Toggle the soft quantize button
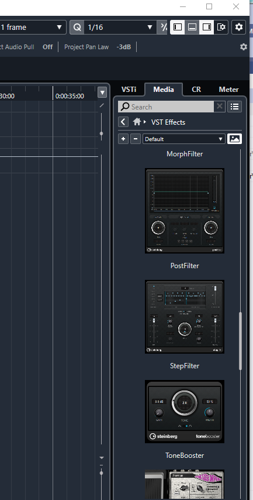Image resolution: width=253 pixels, height=500 pixels. pos(162,27)
